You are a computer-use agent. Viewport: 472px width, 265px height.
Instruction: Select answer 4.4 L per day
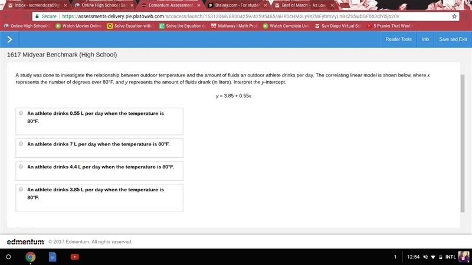point(21,167)
